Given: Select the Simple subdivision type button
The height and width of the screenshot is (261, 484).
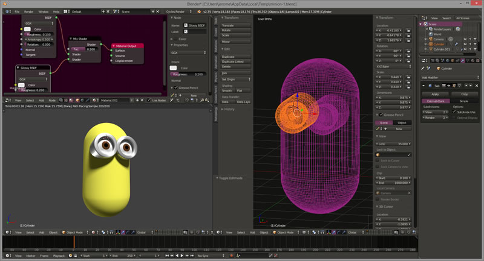Looking at the screenshot, I should (x=464, y=101).
